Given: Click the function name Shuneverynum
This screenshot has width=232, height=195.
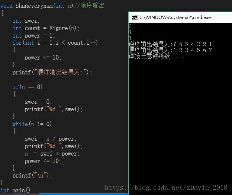Looking at the screenshot, I should point(34,6).
